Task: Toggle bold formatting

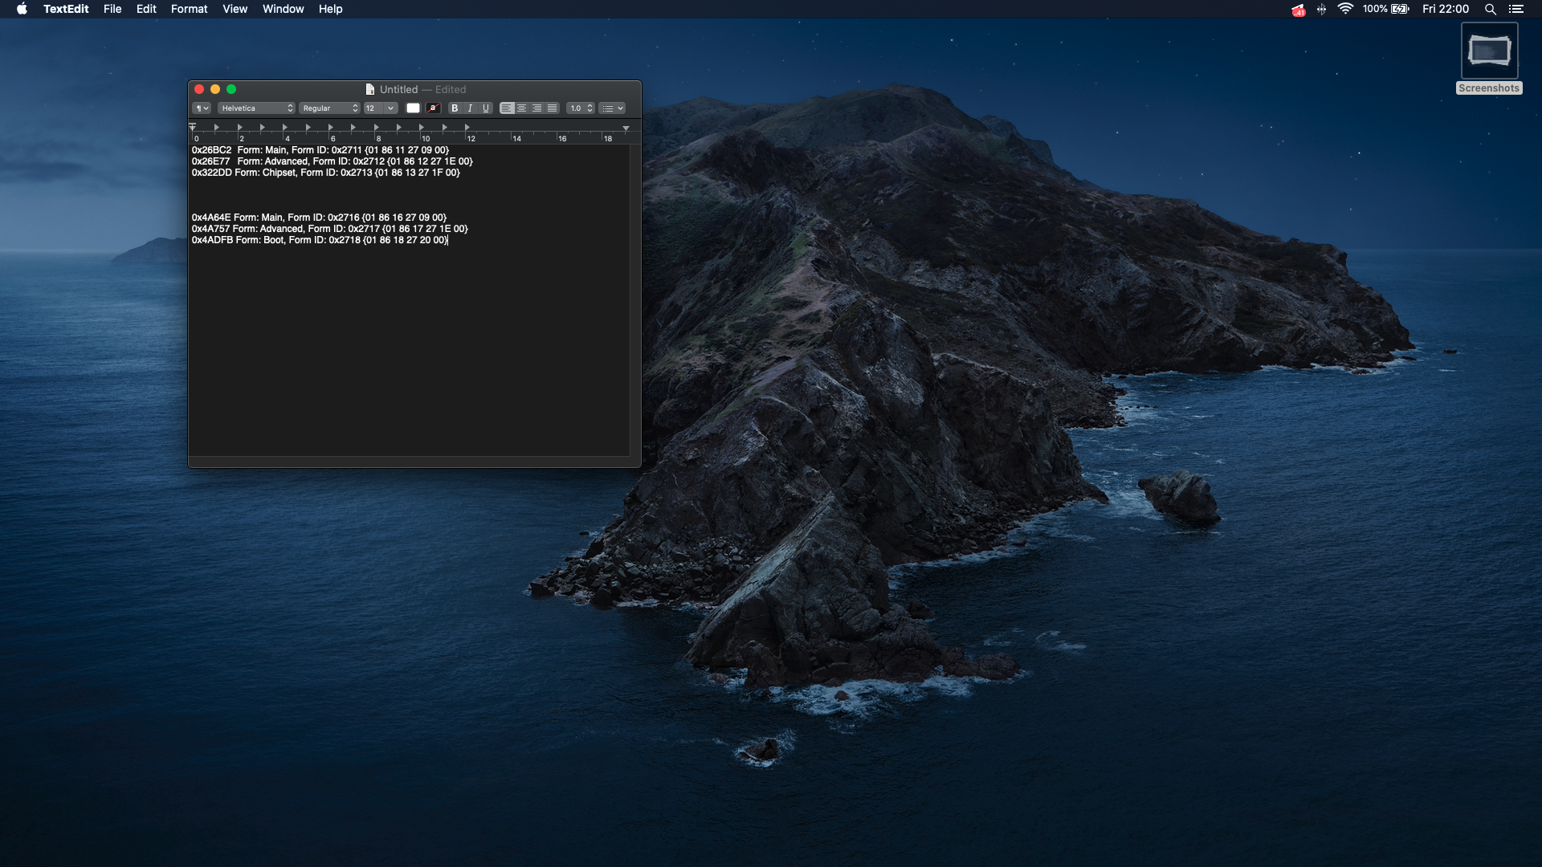Action: point(455,108)
